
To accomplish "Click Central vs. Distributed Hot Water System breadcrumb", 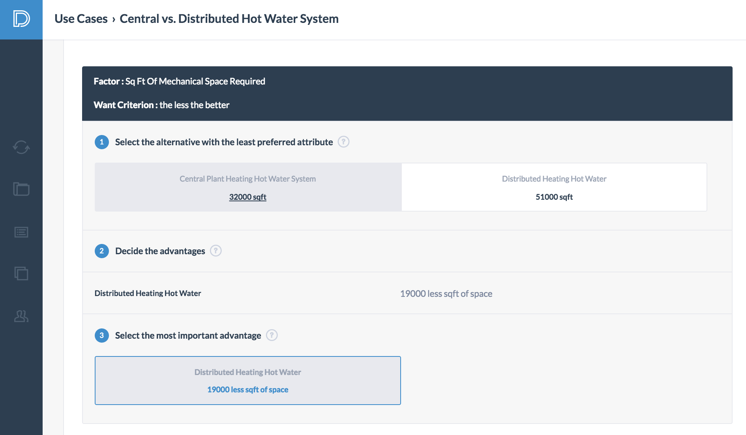I will pos(229,19).
